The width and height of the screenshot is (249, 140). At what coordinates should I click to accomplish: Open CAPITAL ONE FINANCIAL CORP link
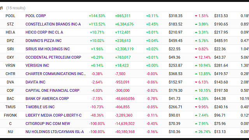[52, 90]
